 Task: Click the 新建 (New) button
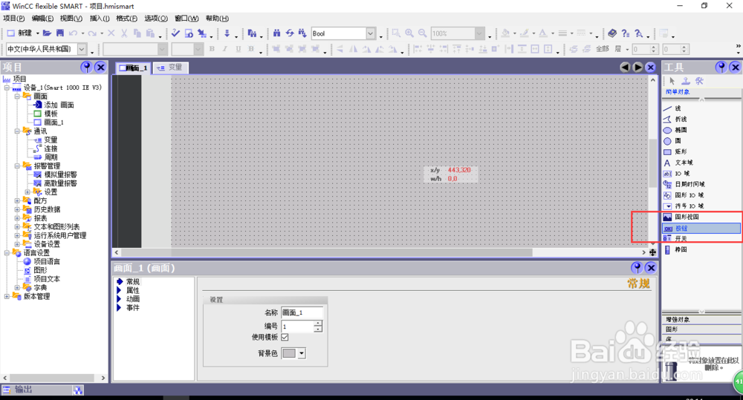pos(19,33)
